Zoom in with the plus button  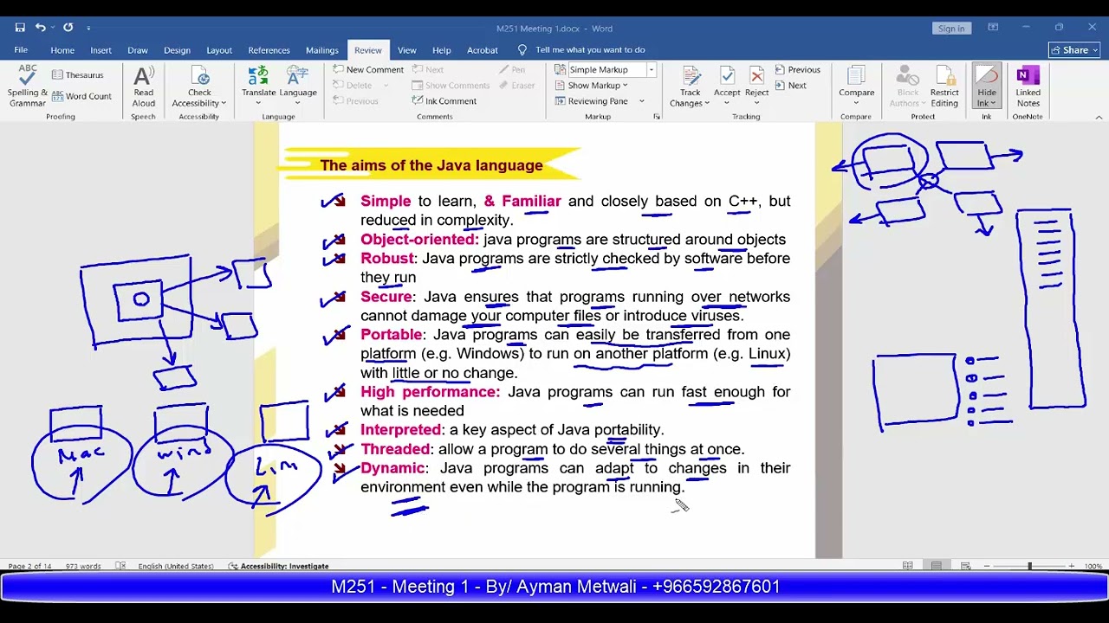click(x=1072, y=566)
